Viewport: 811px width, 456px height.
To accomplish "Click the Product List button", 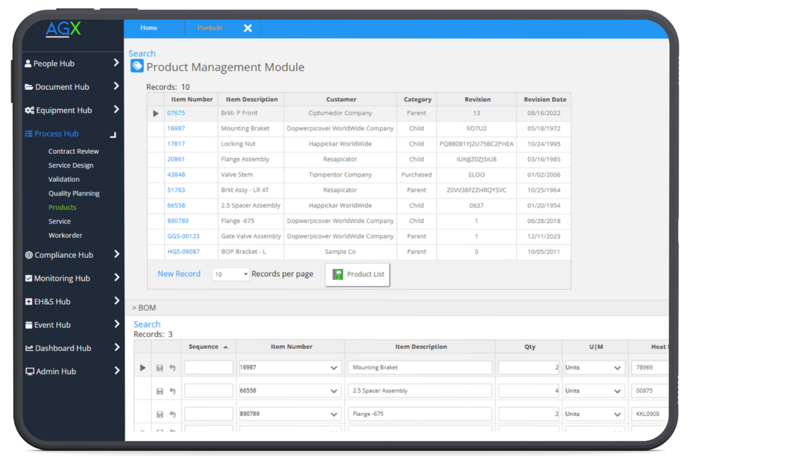I will tap(358, 275).
